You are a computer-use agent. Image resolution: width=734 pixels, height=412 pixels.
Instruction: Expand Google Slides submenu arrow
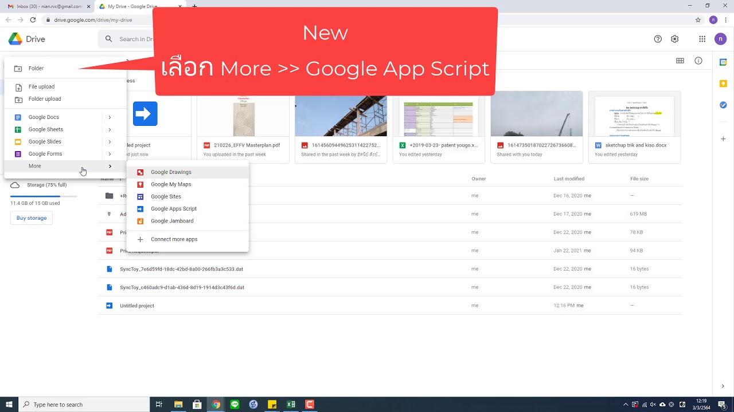click(x=110, y=142)
